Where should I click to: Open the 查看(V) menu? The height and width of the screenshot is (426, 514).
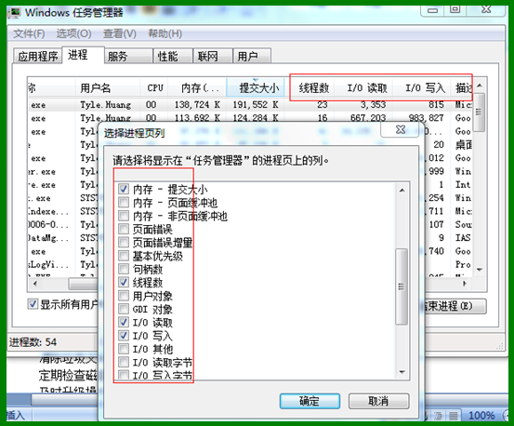119,33
